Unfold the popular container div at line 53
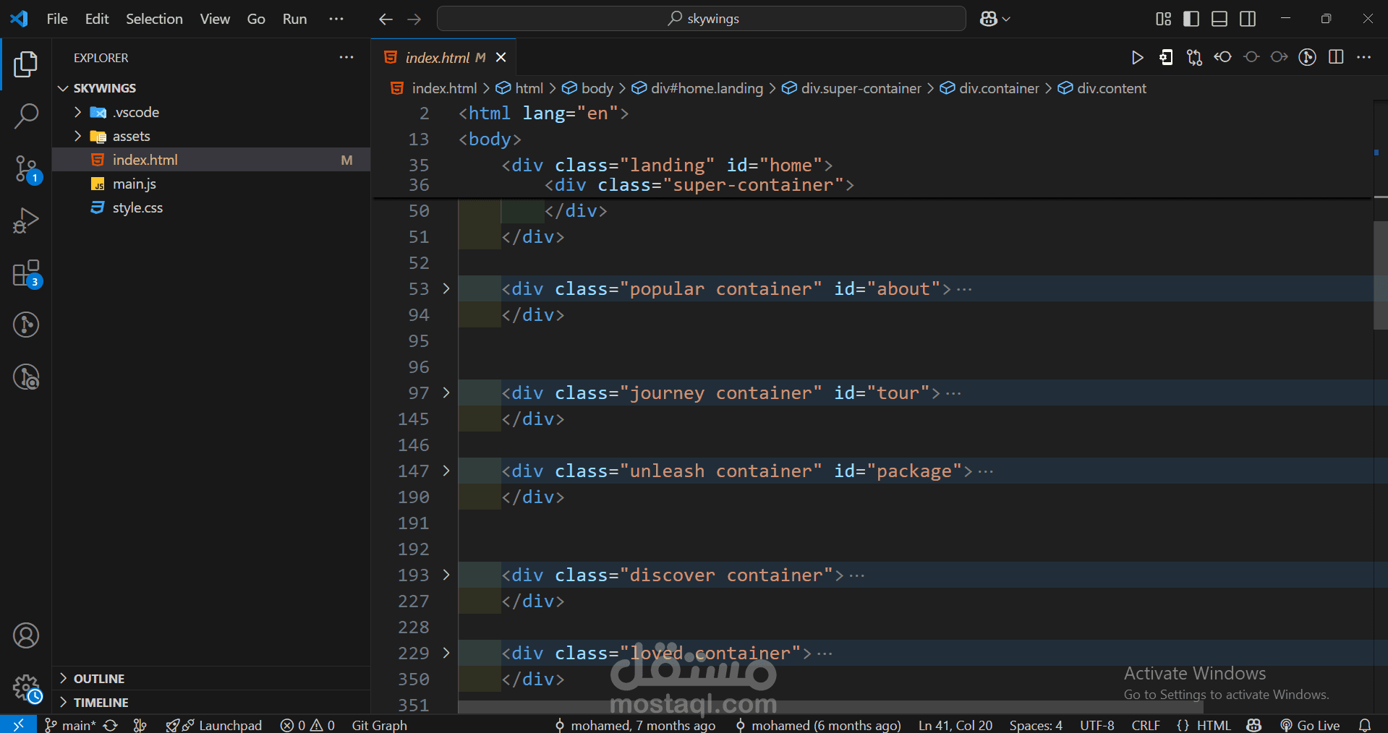This screenshot has height=733, width=1388. 446,288
